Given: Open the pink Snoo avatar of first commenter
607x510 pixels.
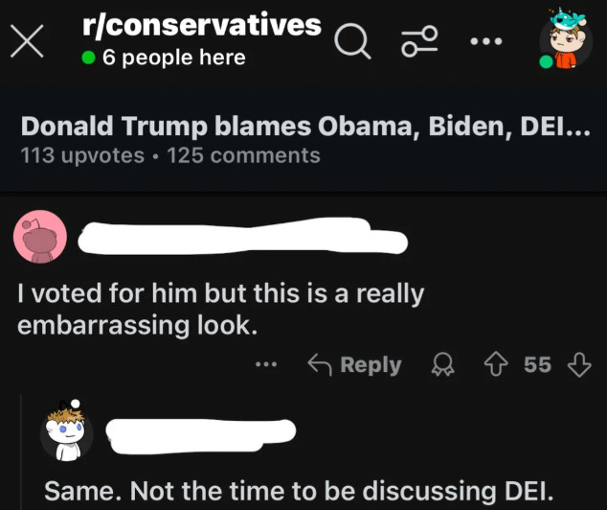Looking at the screenshot, I should pyautogui.click(x=40, y=237).
